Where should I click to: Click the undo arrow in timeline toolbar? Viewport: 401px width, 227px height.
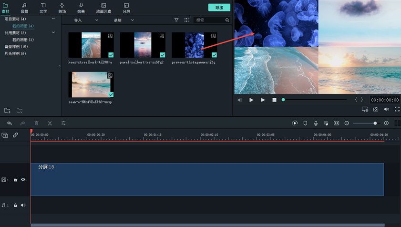[9, 123]
